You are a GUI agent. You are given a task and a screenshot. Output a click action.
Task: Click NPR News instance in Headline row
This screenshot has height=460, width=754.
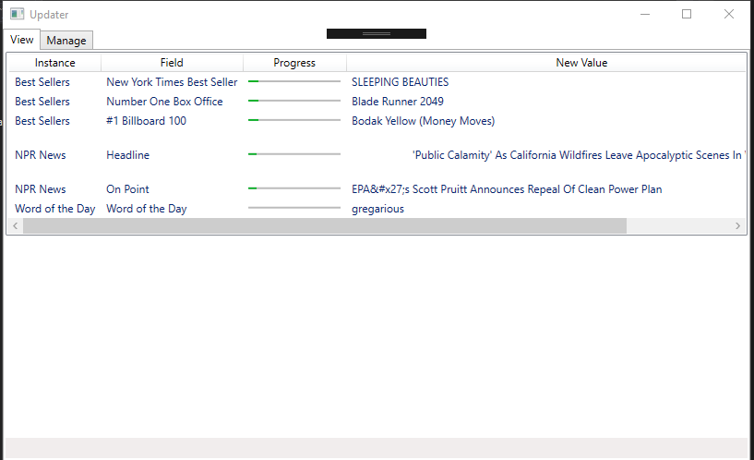tap(41, 155)
